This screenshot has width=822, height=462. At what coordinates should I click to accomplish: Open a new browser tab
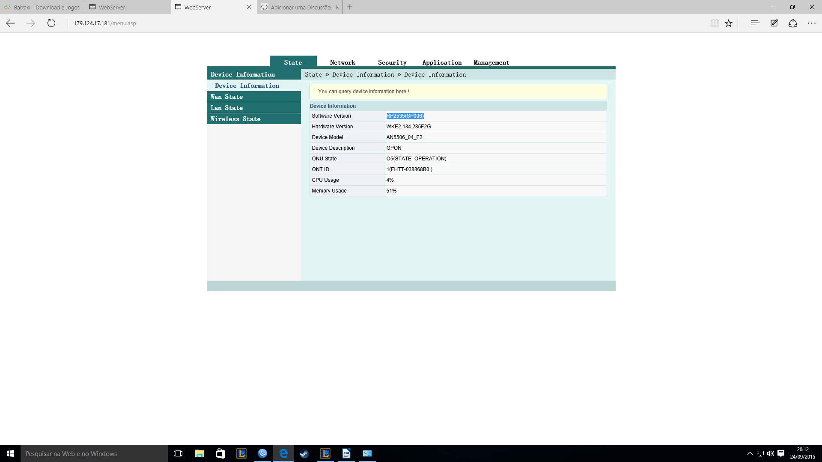click(350, 7)
